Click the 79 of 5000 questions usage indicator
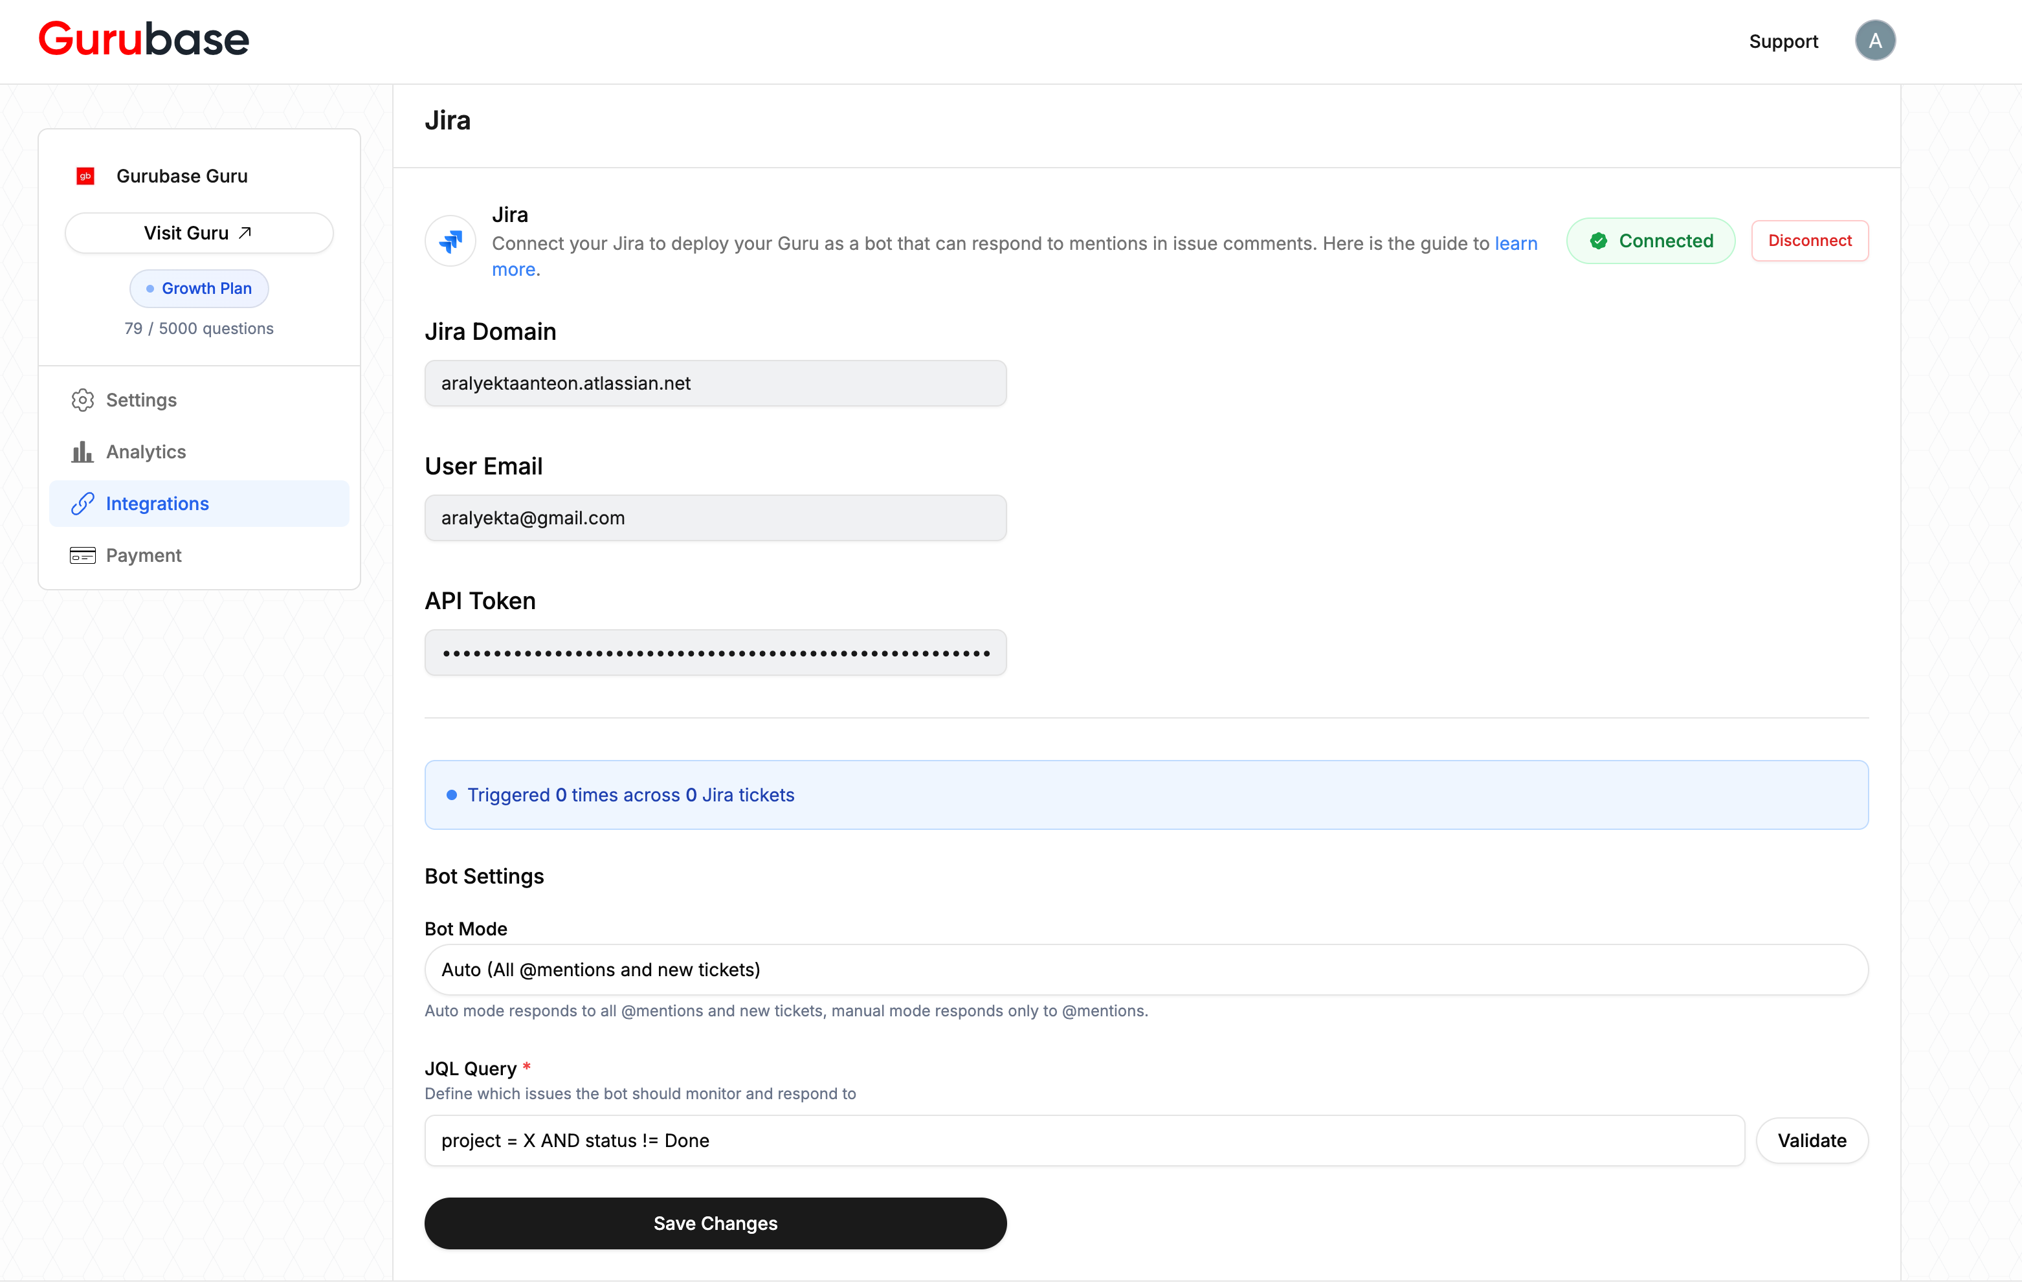The image size is (2022, 1283). coord(198,328)
